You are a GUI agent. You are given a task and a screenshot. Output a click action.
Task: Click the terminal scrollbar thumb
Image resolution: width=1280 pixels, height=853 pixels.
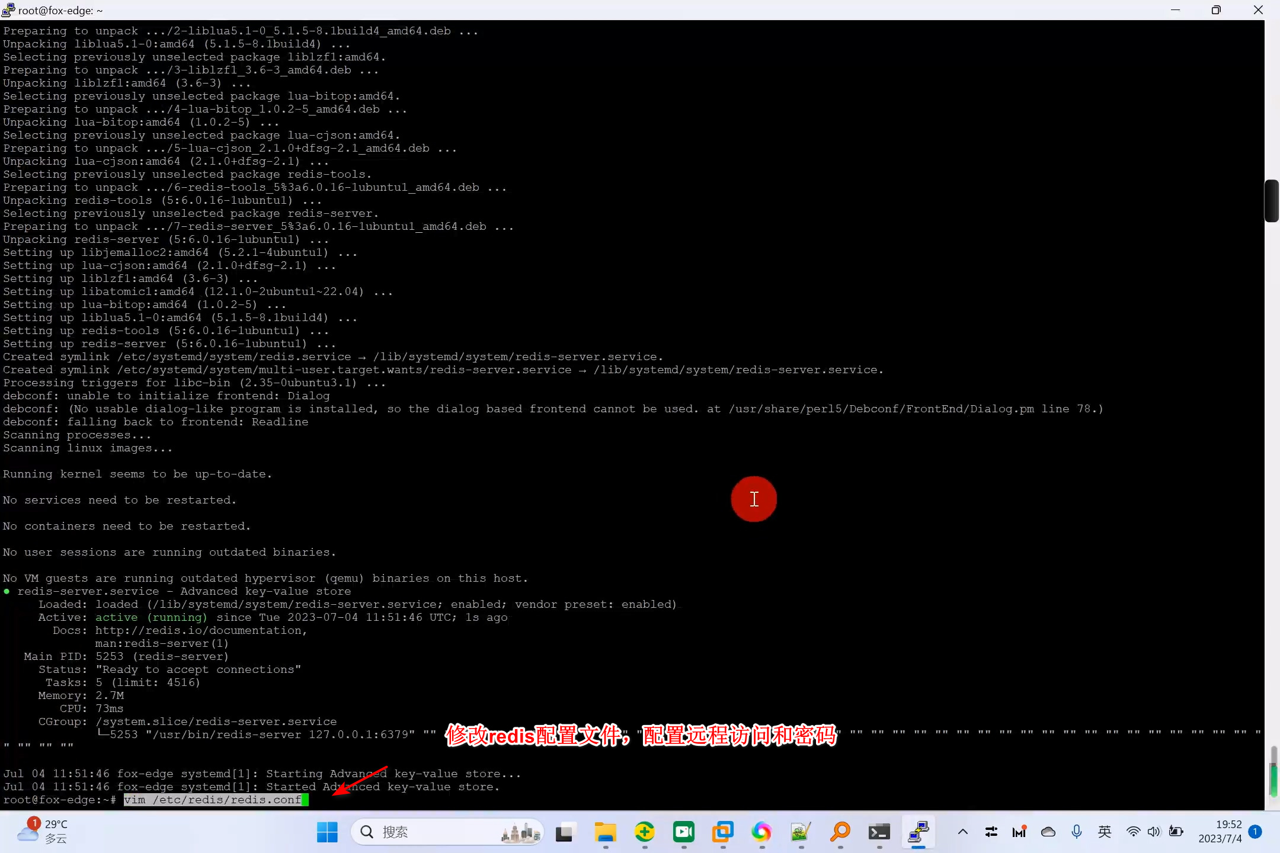tap(1272, 200)
